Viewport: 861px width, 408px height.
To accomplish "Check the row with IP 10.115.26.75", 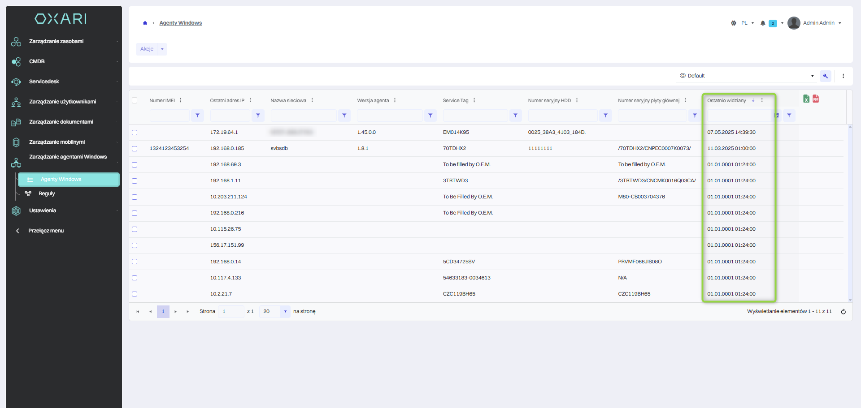I will click(135, 229).
